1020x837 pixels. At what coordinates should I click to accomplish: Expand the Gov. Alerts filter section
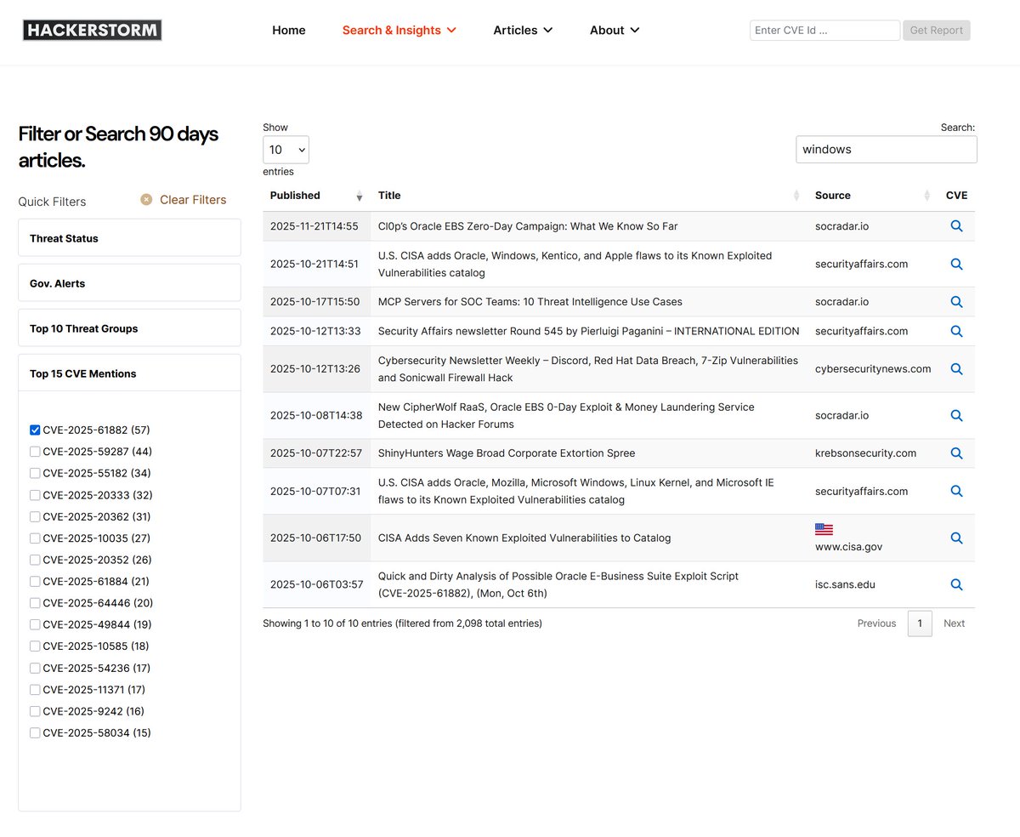point(129,283)
